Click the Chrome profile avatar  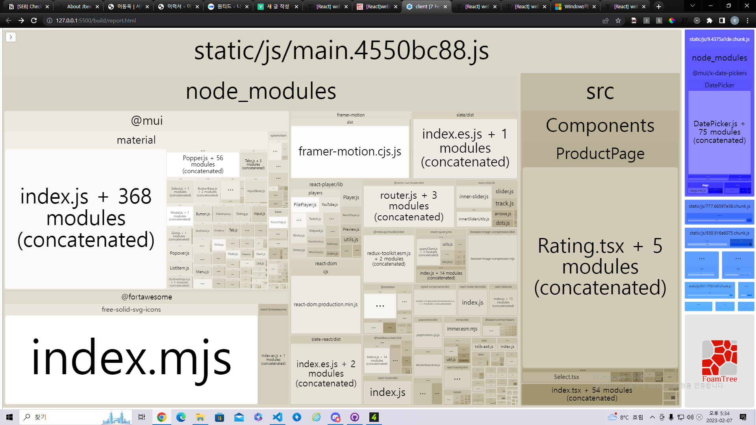click(735, 20)
